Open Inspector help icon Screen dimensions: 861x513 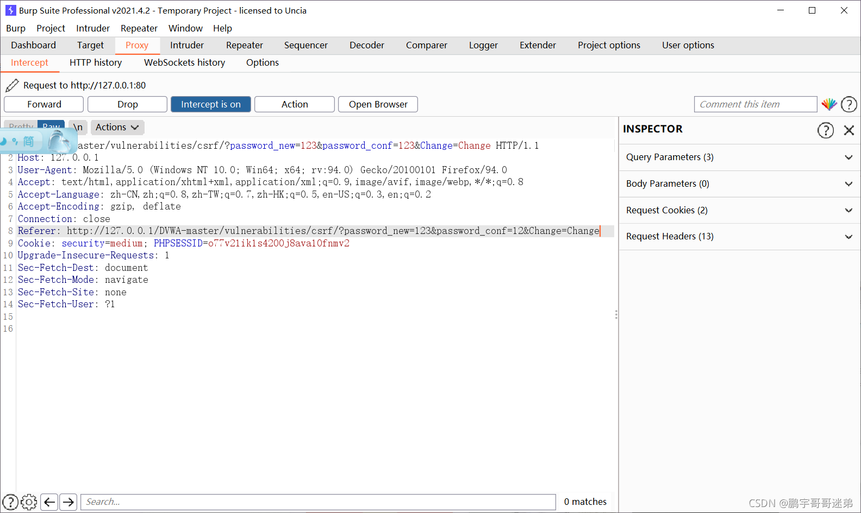coord(826,130)
